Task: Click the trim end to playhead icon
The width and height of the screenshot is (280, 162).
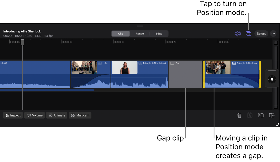Action: click(x=272, y=115)
